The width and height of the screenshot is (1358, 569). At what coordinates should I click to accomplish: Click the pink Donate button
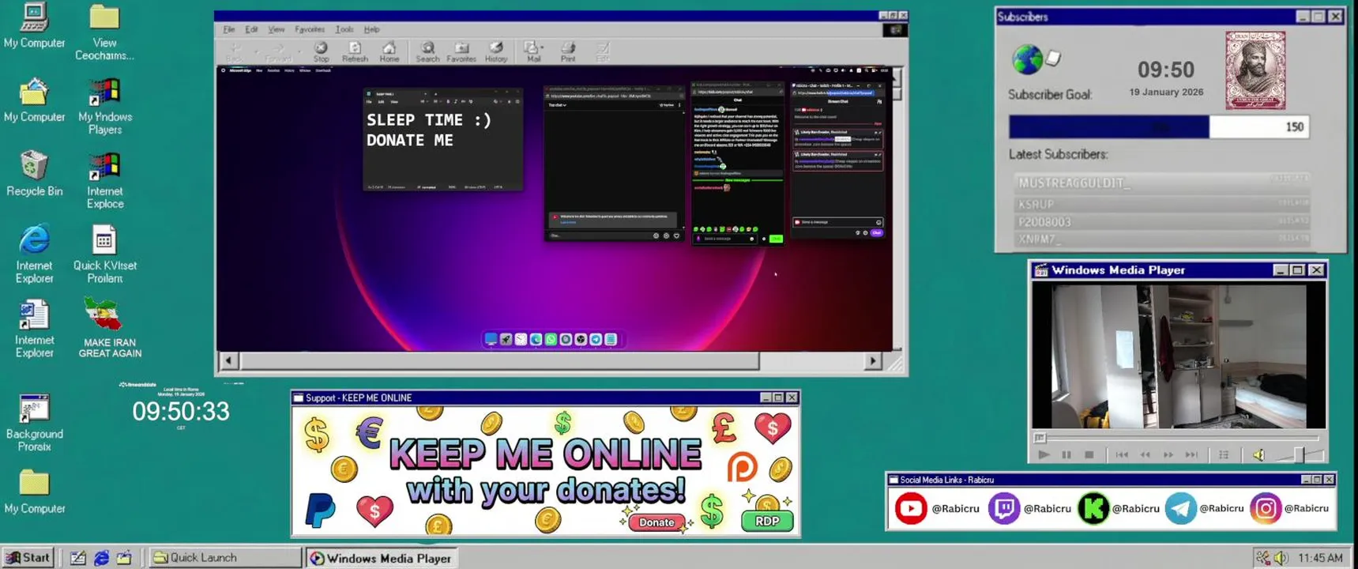click(x=656, y=522)
